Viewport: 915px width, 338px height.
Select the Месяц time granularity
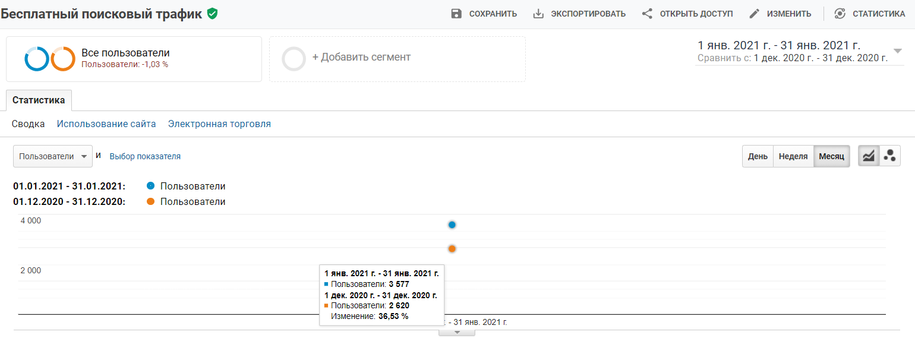831,156
